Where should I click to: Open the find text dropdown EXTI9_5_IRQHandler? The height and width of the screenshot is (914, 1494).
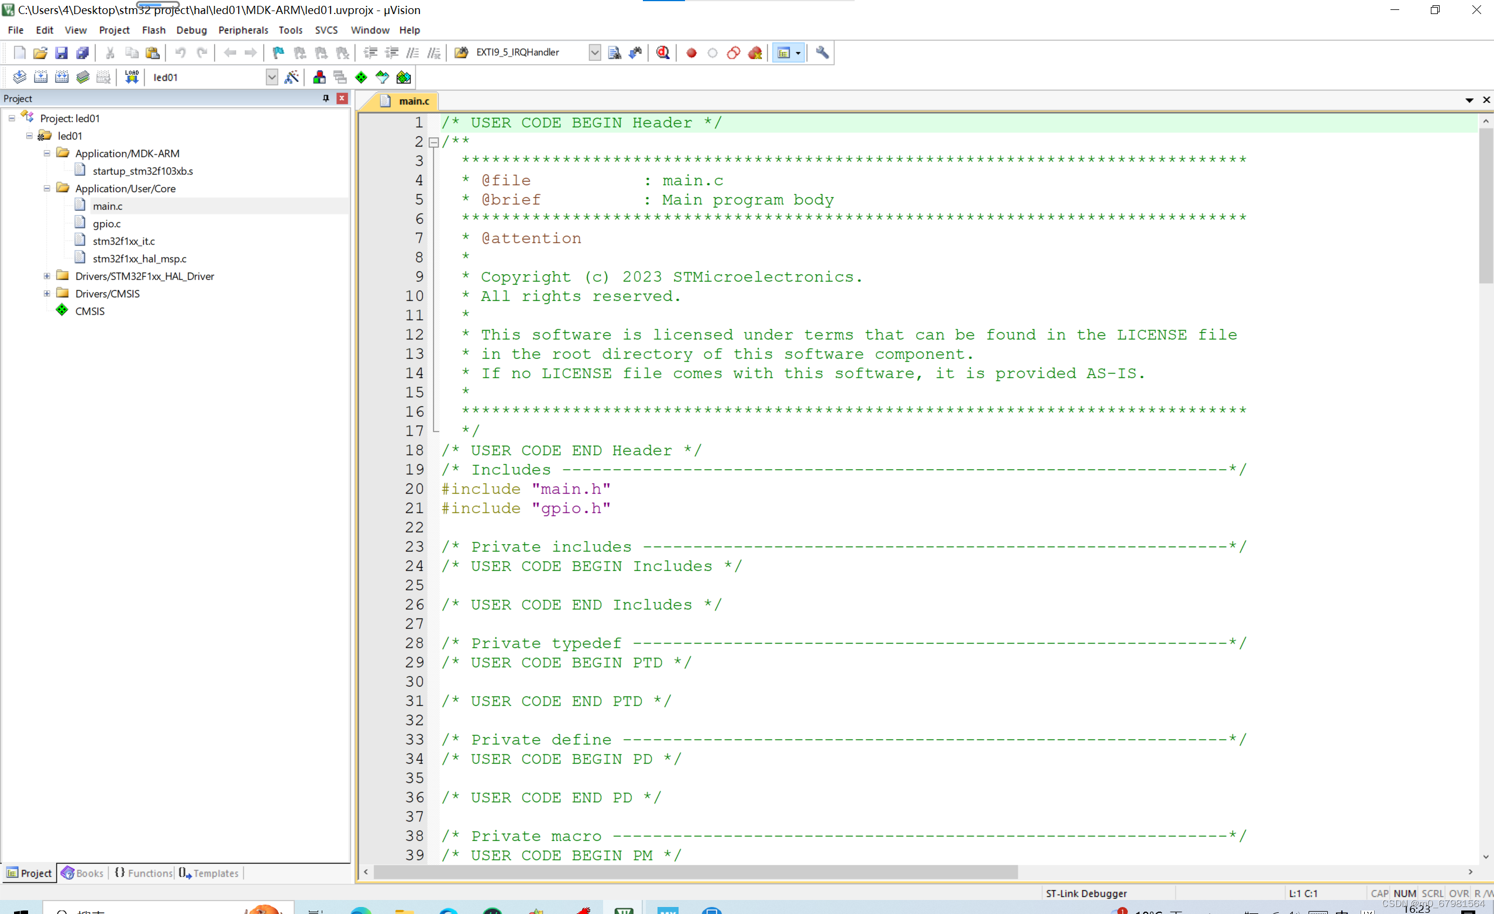(595, 53)
